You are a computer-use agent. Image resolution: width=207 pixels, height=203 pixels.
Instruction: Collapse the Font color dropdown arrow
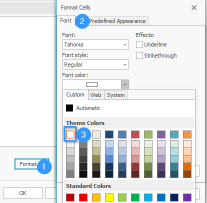pos(125,84)
